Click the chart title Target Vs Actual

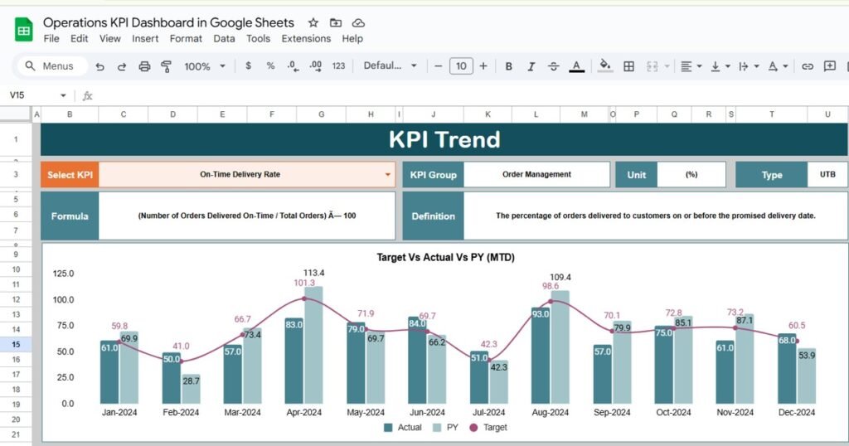point(445,257)
